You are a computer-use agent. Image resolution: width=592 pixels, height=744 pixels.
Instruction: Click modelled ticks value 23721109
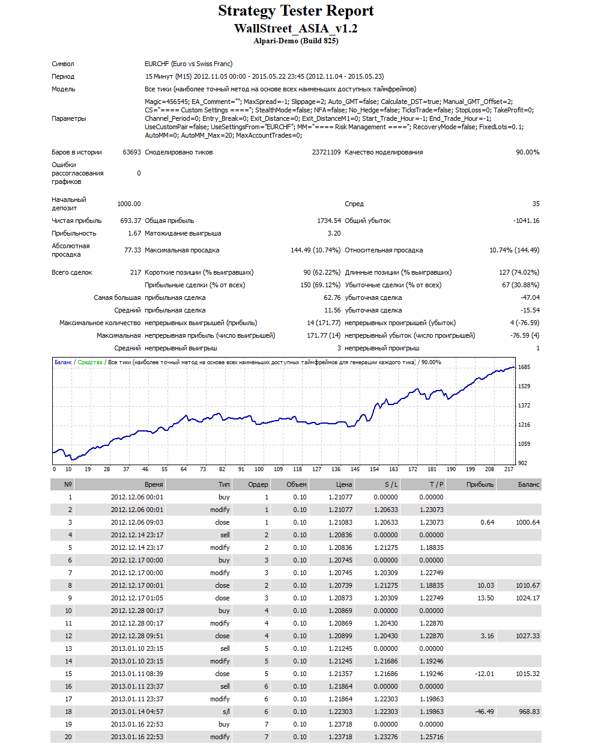click(x=326, y=152)
